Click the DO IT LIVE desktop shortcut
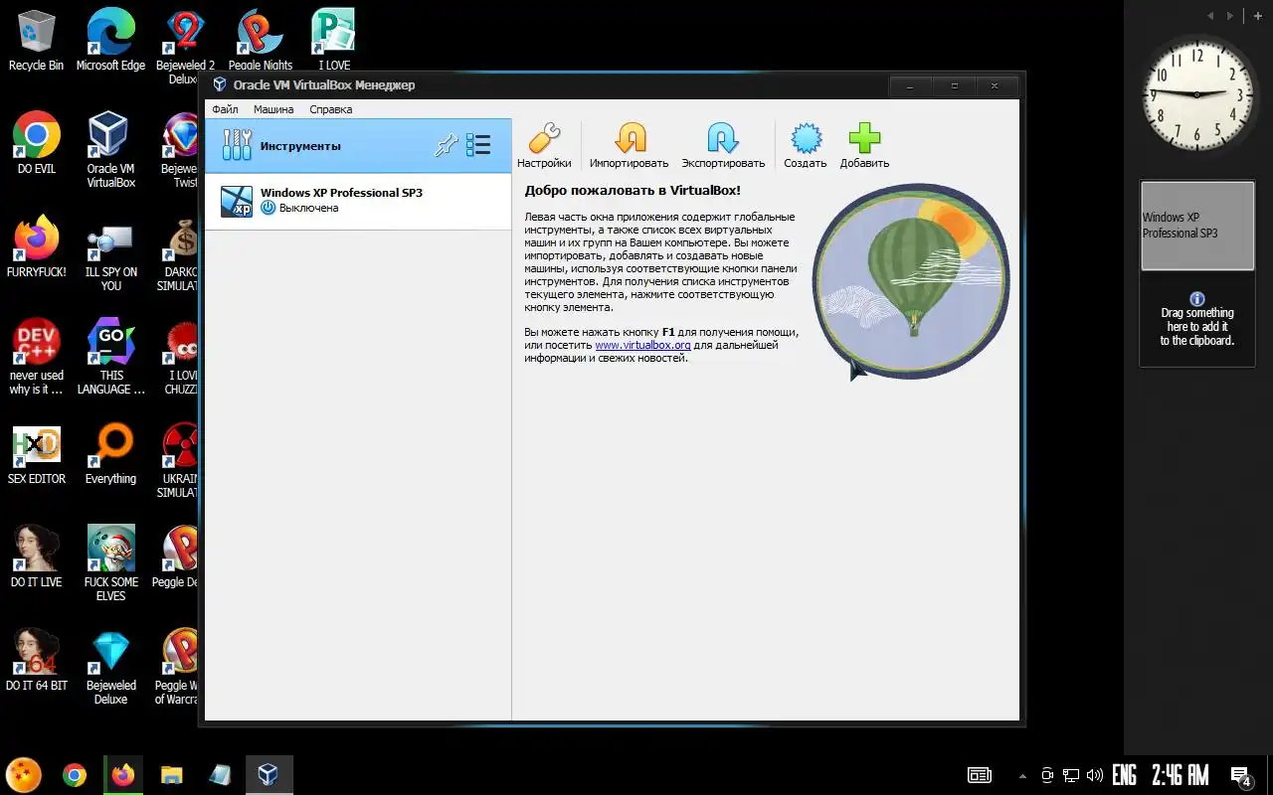 click(37, 556)
